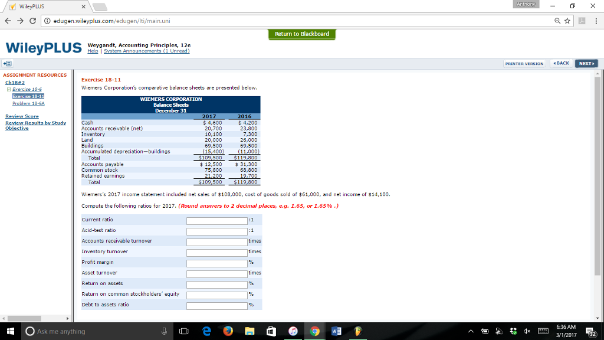The width and height of the screenshot is (604, 340).
Task: Click the page vertical scrollbar thumb
Action: tap(597, 175)
